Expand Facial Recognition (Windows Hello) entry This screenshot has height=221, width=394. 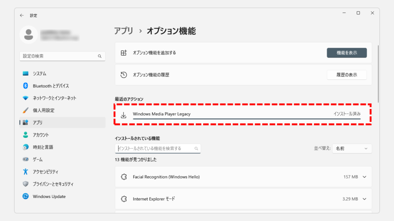pyautogui.click(x=364, y=177)
